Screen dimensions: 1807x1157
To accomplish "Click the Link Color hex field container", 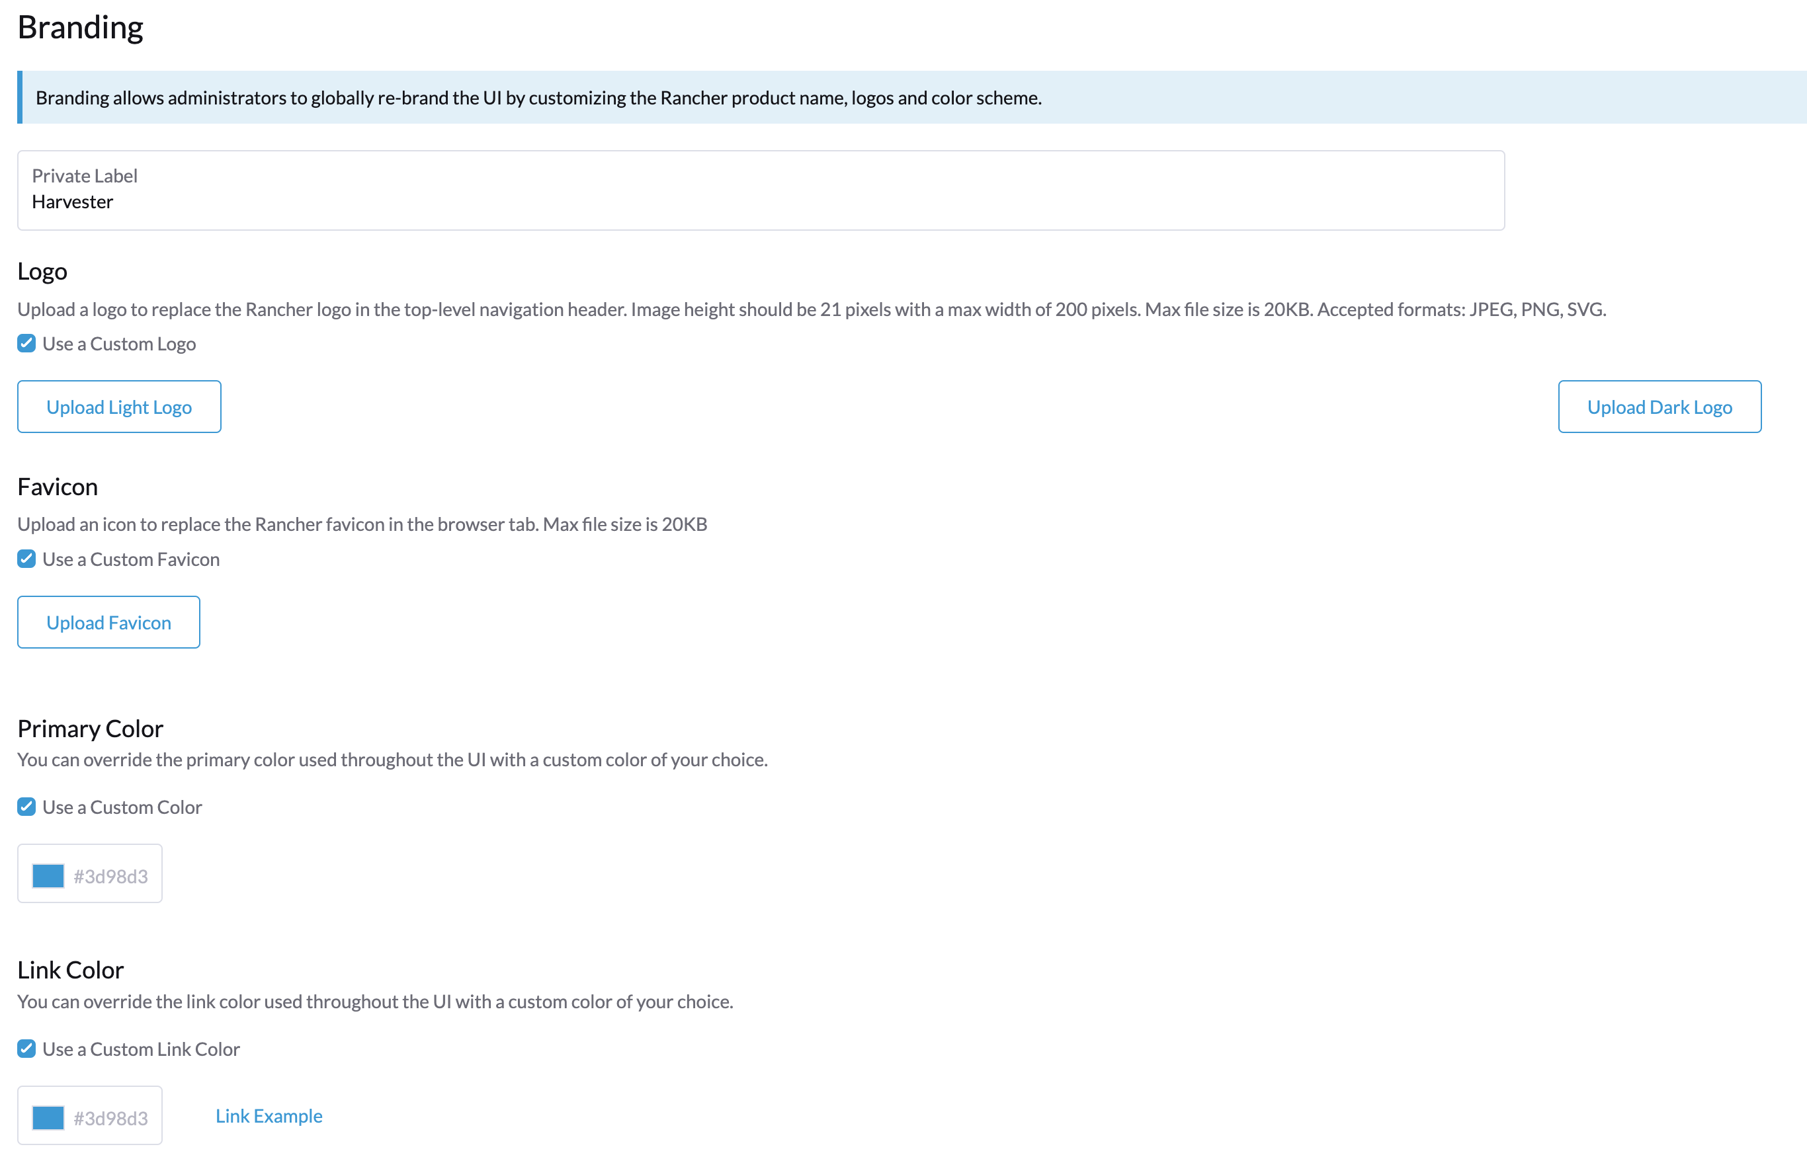I will [89, 1117].
